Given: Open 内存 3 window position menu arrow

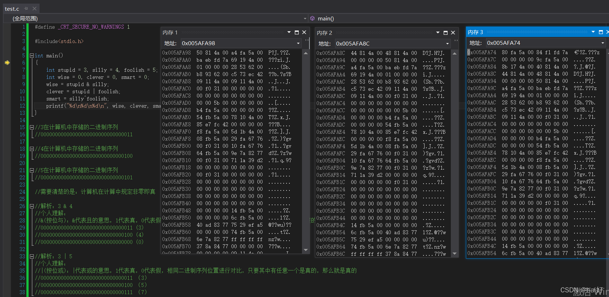Looking at the screenshot, I should [x=593, y=32].
